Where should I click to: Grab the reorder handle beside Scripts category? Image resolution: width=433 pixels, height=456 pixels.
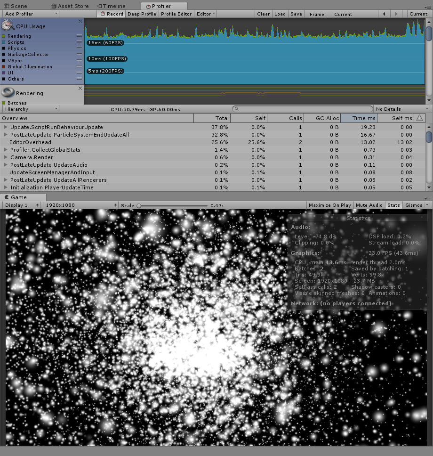click(79, 42)
